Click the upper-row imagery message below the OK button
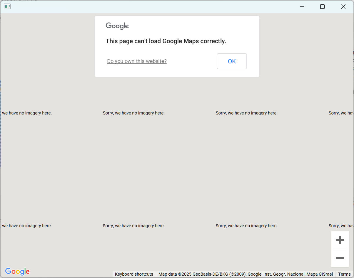The height and width of the screenshot is (278, 354). pos(246,113)
